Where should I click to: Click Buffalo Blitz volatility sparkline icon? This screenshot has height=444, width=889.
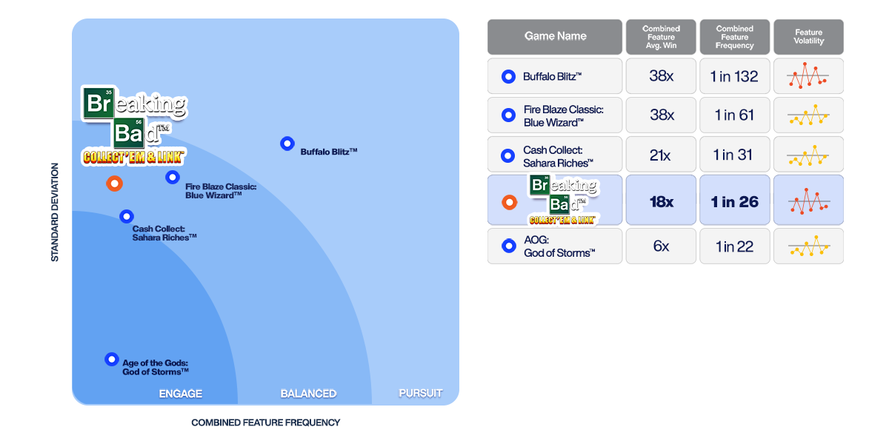point(808,76)
